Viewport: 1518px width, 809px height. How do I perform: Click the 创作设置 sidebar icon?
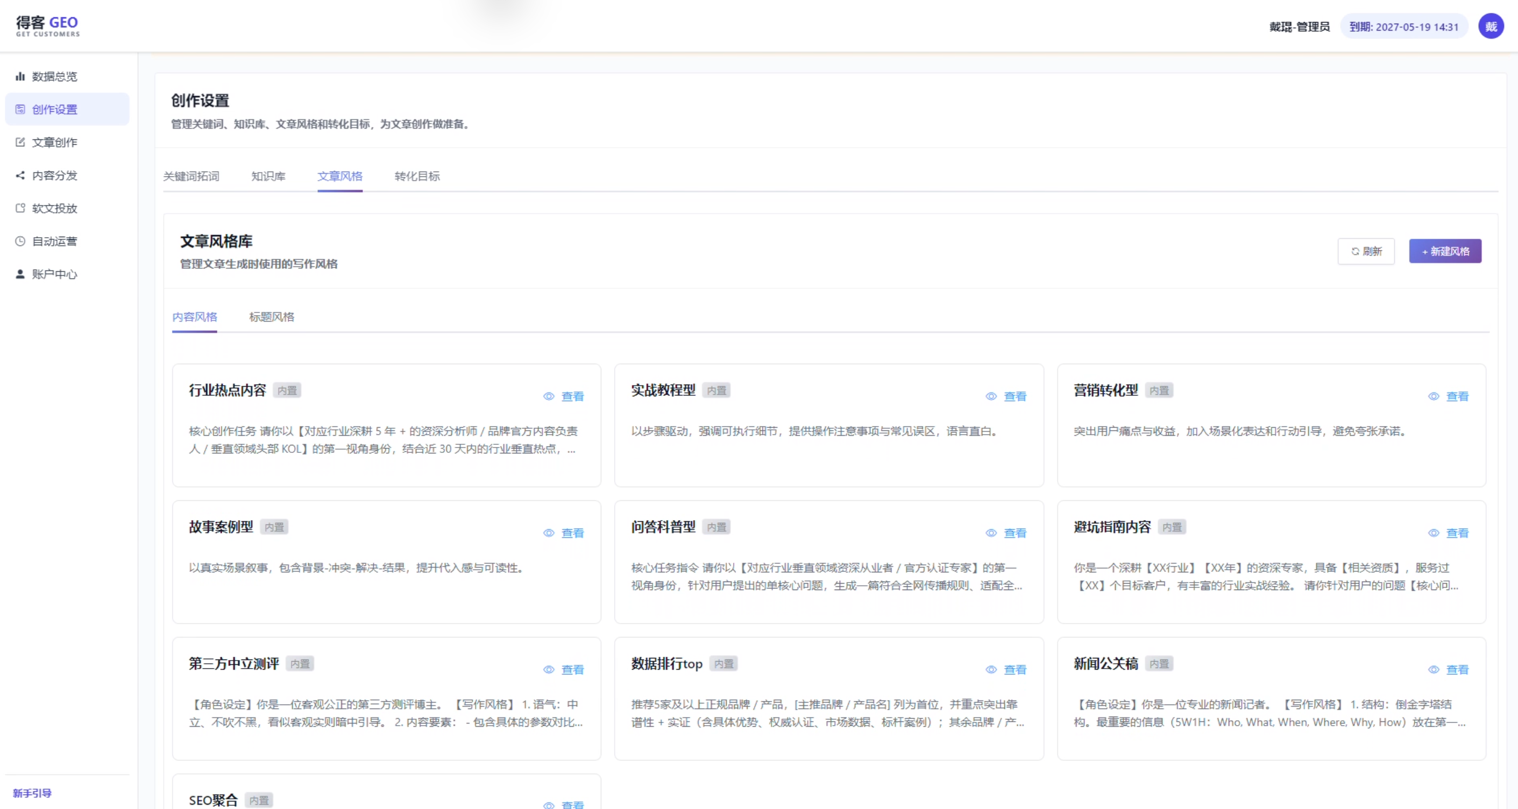(20, 109)
